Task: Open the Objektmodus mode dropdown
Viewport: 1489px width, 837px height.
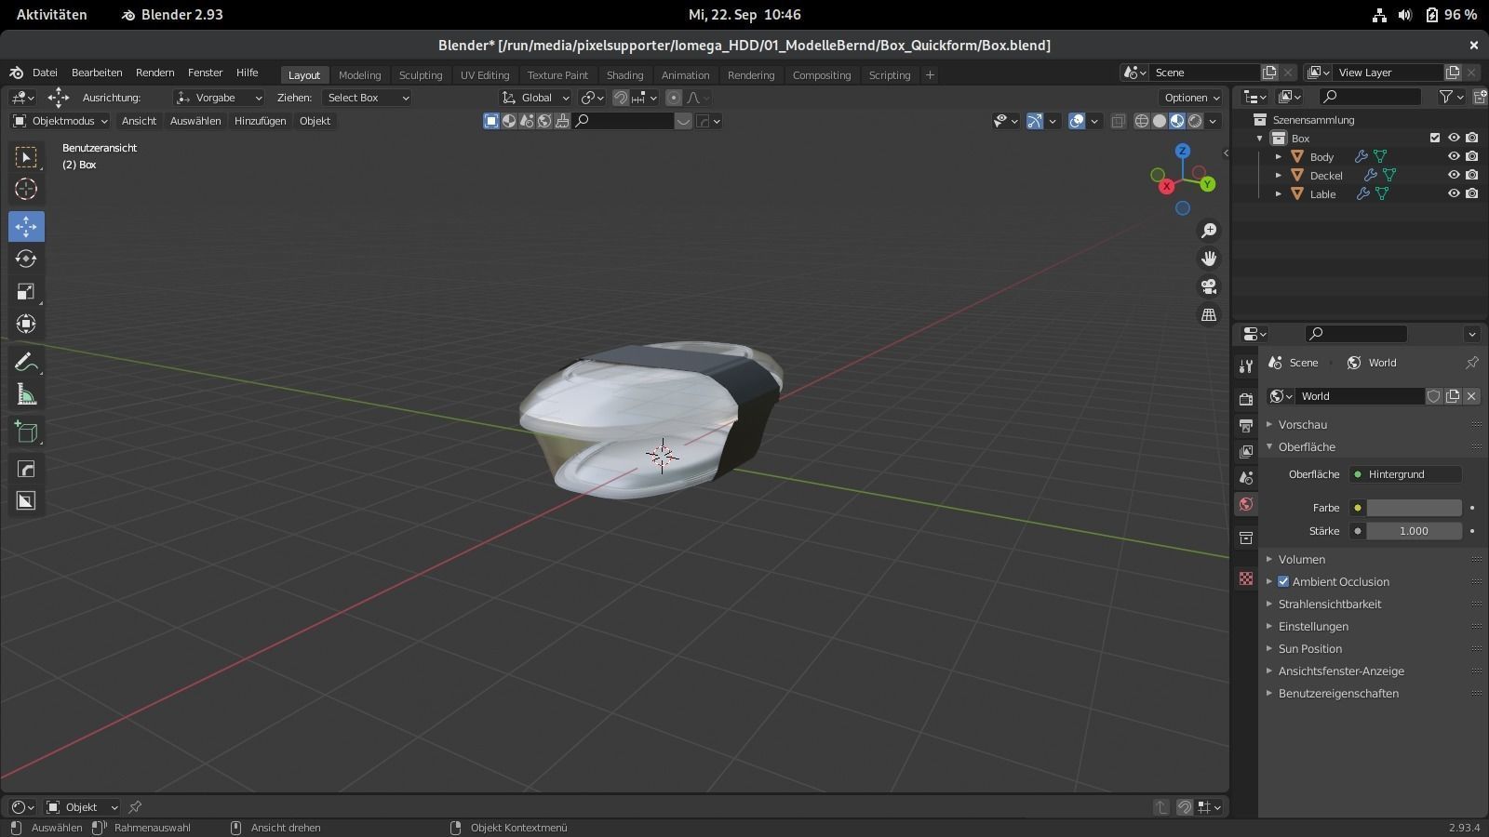Action: pyautogui.click(x=60, y=121)
